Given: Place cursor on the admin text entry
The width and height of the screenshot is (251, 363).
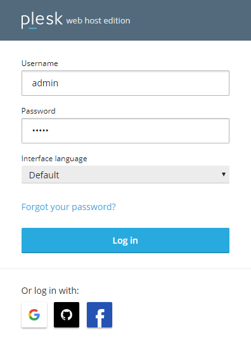Looking at the screenshot, I should [45, 83].
